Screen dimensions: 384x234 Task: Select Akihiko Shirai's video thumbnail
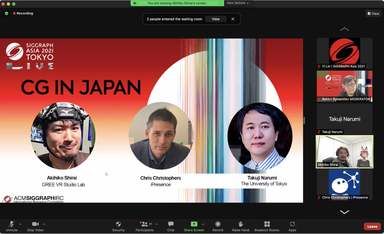344,152
